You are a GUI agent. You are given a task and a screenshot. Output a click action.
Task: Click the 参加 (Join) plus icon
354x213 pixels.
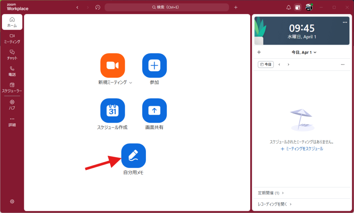(x=154, y=65)
